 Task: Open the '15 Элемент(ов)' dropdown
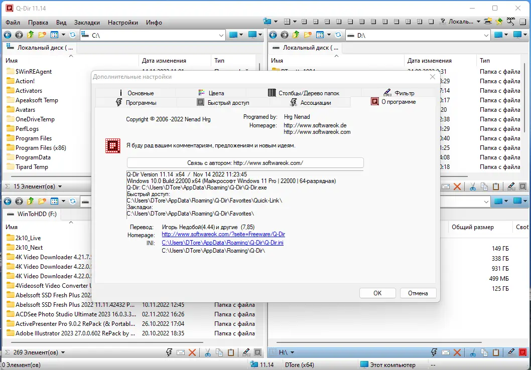tap(60, 187)
